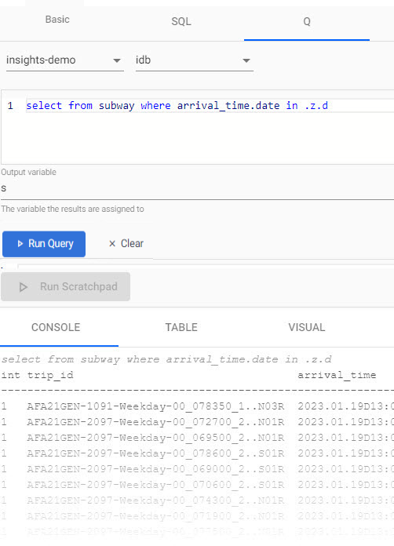This screenshot has width=394, height=546.
Task: Click line number 1 in editor gutter
Action: [x=10, y=105]
